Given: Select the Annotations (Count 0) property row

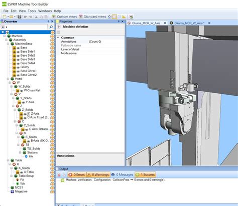Looking at the screenshot, I should [x=90, y=42].
